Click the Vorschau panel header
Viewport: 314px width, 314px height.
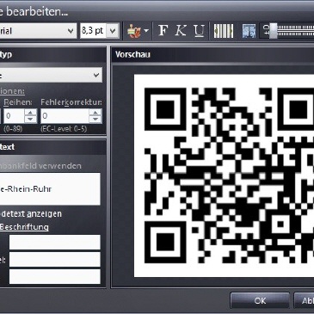pyautogui.click(x=212, y=54)
